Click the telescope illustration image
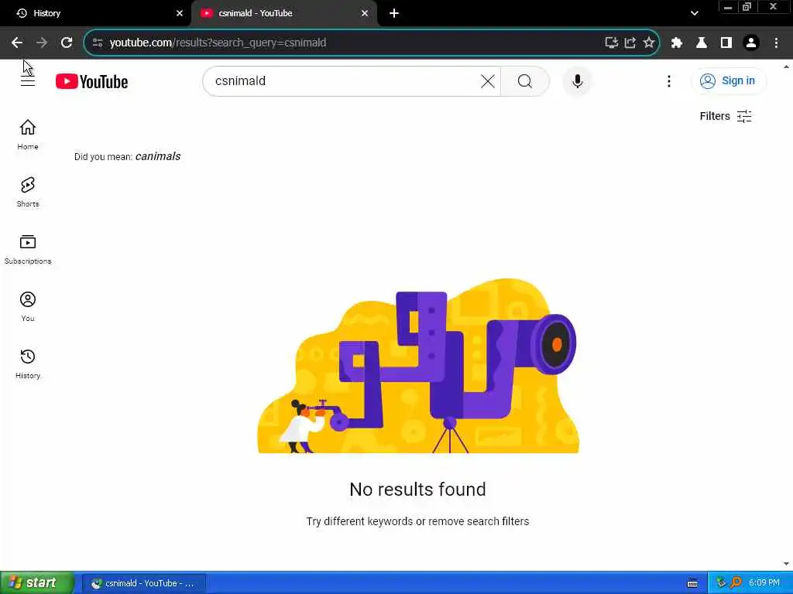Screen dimensions: 793x594 point(418,366)
